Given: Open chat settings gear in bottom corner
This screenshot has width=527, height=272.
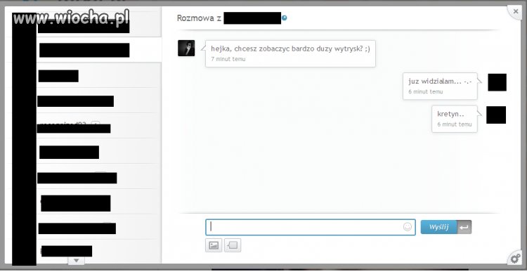Looking at the screenshot, I should (x=515, y=259).
